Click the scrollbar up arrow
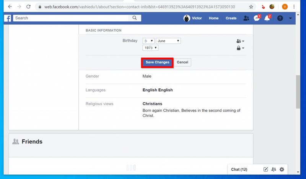This screenshot has height=179, width=306. pos(298,15)
